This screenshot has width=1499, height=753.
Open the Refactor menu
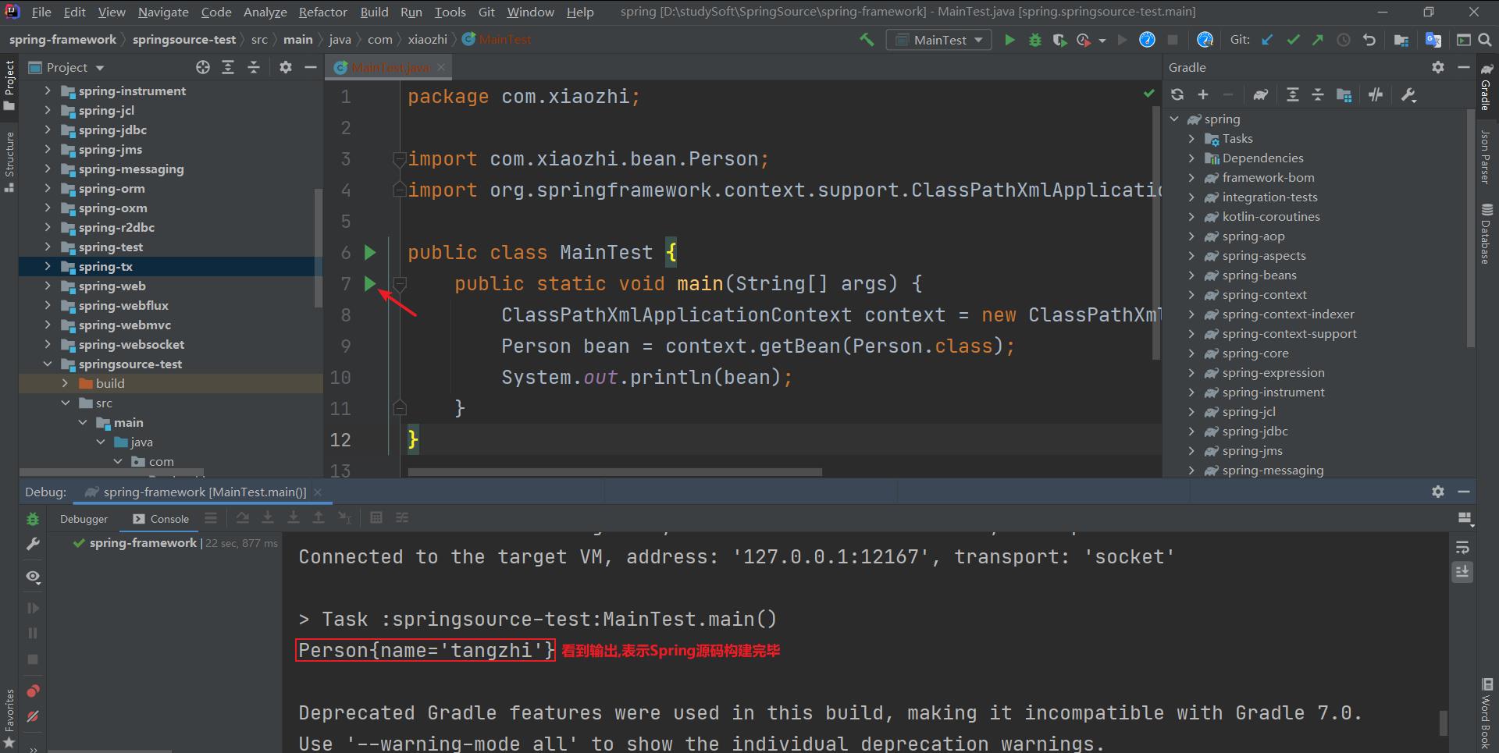pos(322,12)
